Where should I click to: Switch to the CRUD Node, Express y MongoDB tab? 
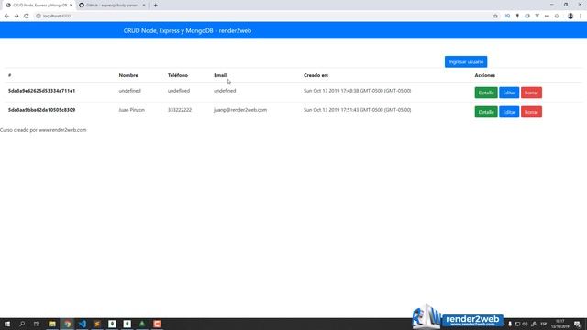pos(39,5)
